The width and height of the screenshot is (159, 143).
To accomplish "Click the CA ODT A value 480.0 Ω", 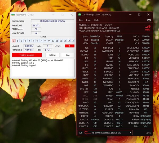I will (x=95, y=120).
